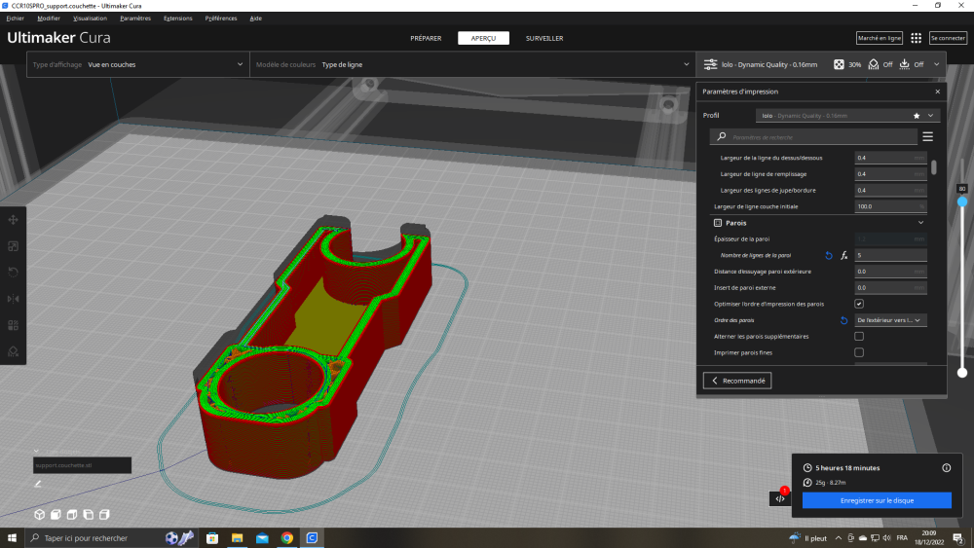Enable 'Imprimer parois fines' checkbox
Screen dimensions: 974x548
859,352
